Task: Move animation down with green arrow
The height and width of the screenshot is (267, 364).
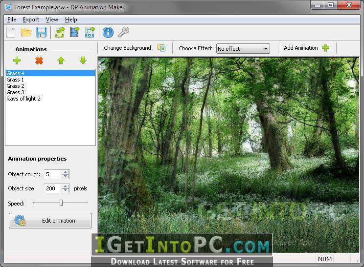Action: point(83,61)
